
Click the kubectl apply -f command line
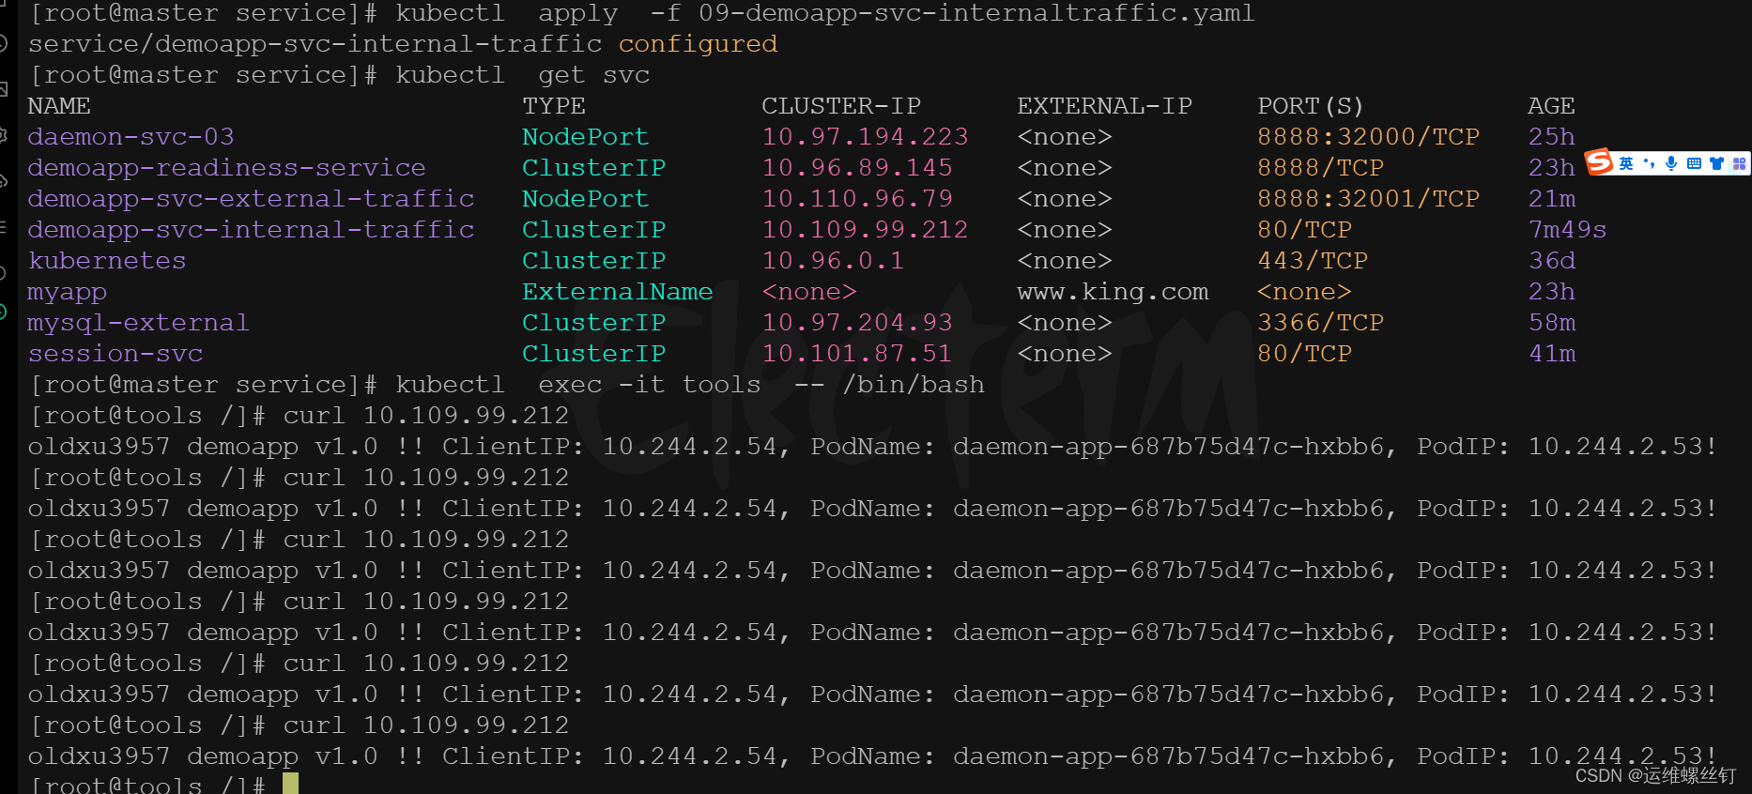coord(642,13)
